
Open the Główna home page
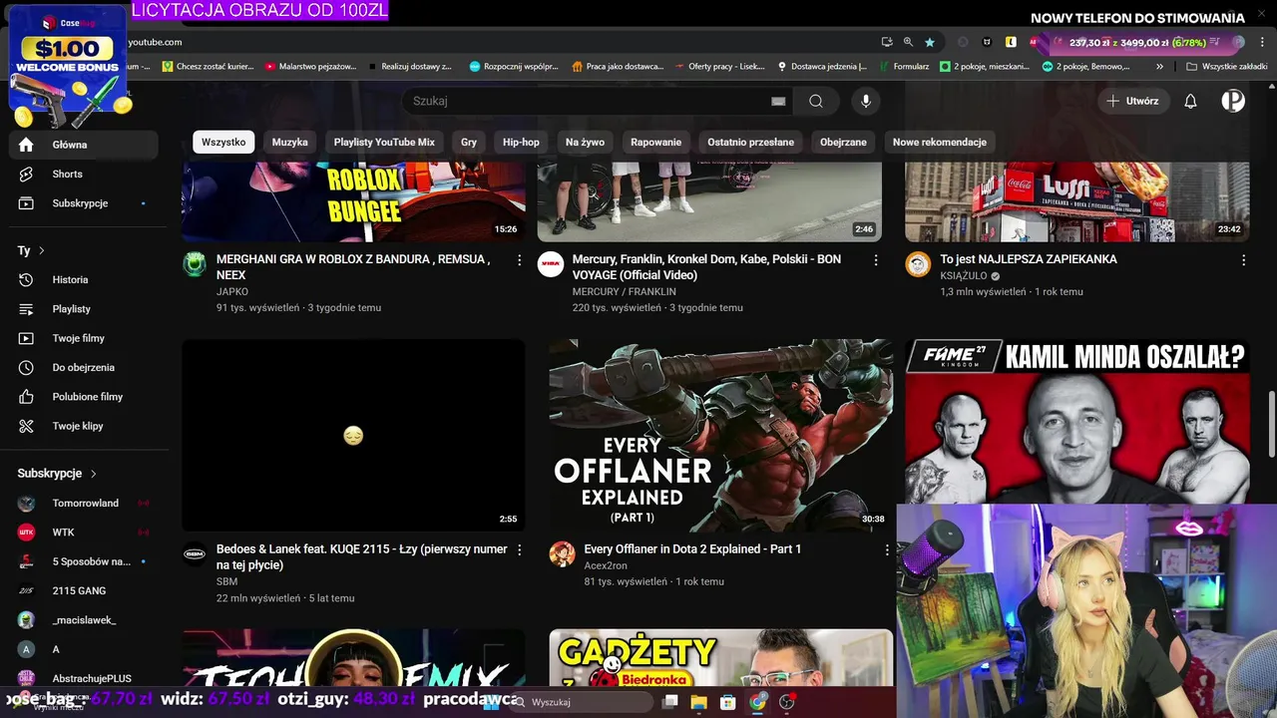84,145
